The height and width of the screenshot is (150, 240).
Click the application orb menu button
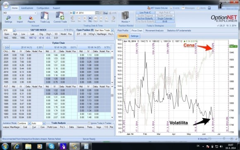pyautogui.click(x=6, y=5)
